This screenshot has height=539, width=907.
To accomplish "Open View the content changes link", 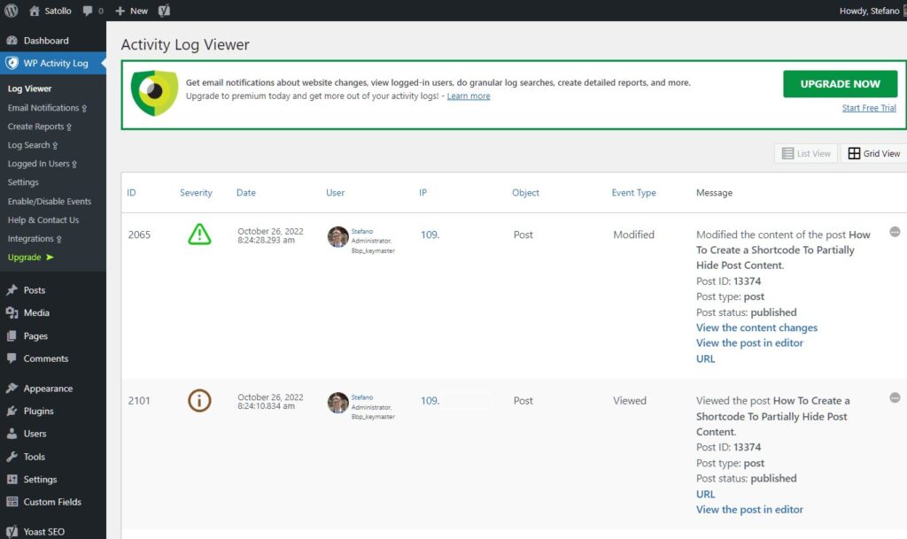I will [x=756, y=327].
